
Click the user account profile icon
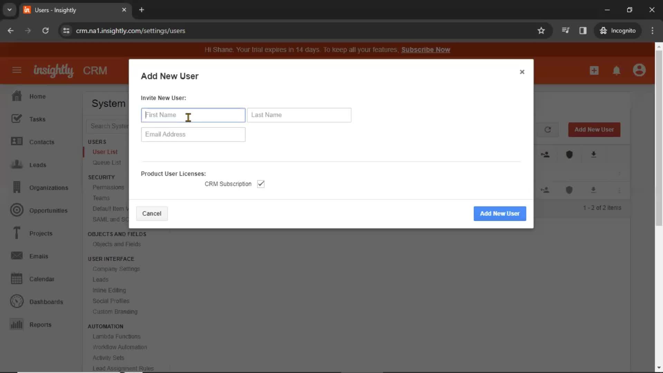pos(640,70)
